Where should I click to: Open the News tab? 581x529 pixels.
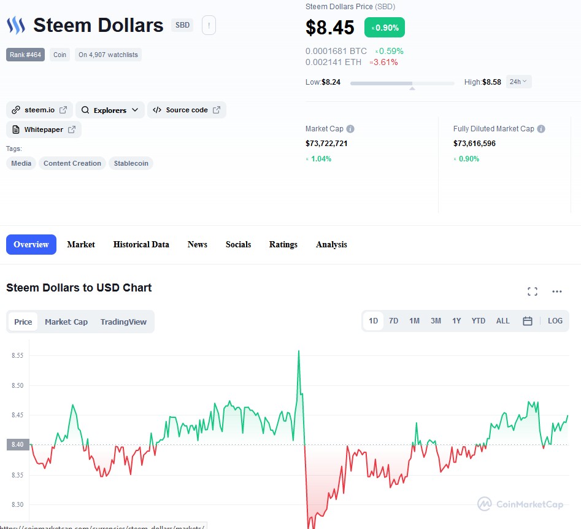[x=197, y=245]
